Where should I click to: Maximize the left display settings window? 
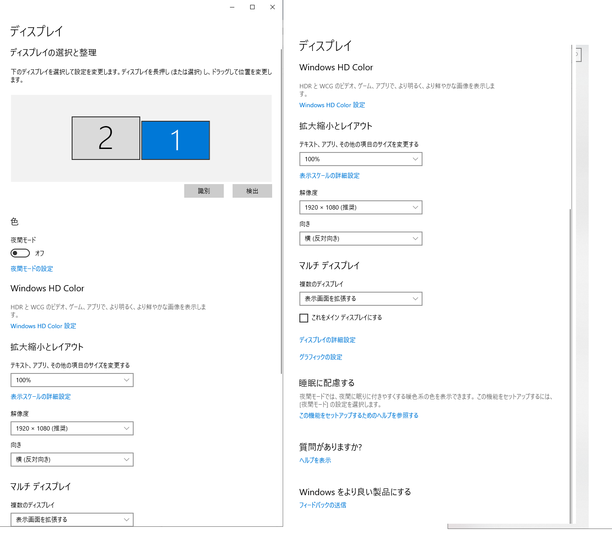(252, 7)
